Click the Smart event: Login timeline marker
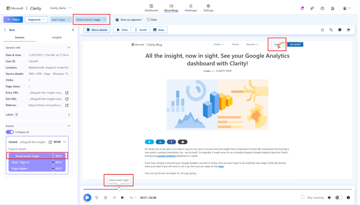This screenshot has height=205, width=360. 119,180
